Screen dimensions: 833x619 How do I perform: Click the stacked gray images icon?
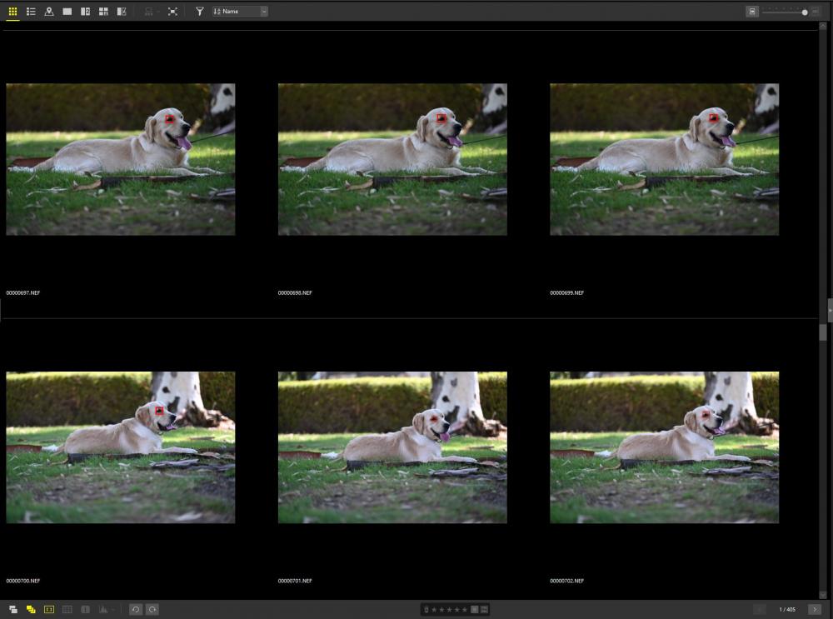click(12, 610)
